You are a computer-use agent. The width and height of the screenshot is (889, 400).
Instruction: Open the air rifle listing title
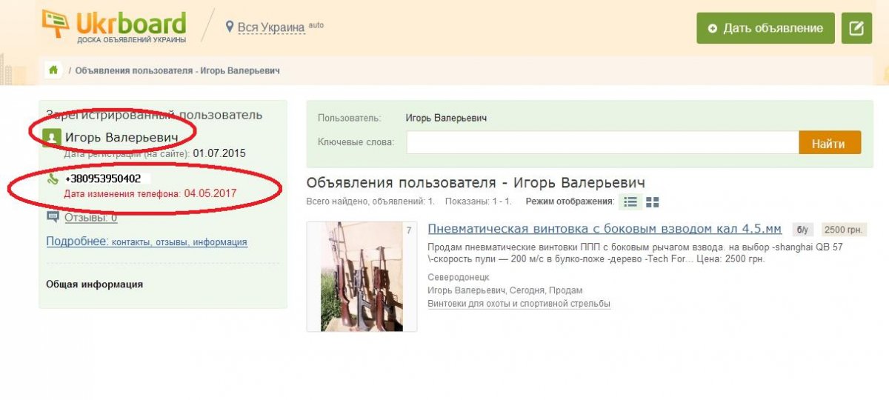tap(605, 229)
